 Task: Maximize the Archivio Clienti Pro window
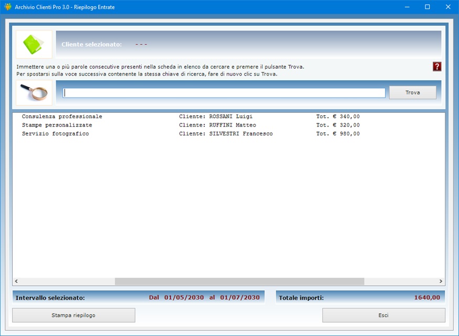[428, 7]
